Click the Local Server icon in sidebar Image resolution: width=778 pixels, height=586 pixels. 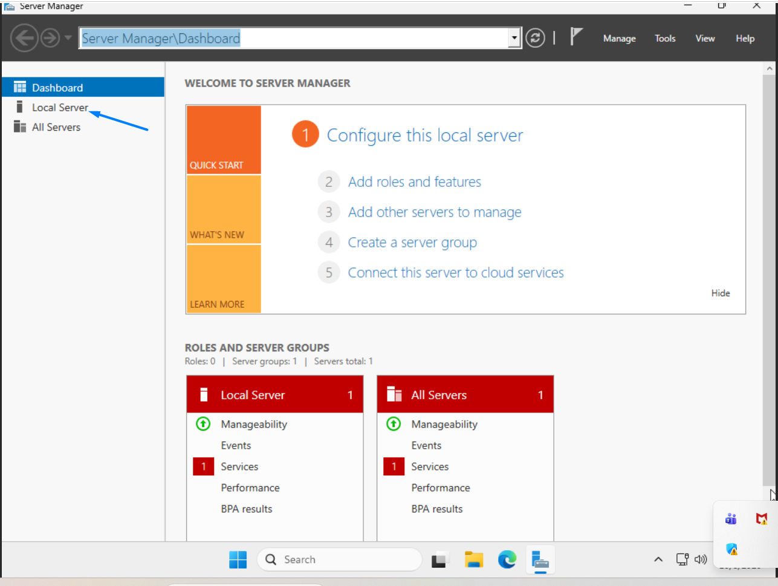tap(19, 107)
